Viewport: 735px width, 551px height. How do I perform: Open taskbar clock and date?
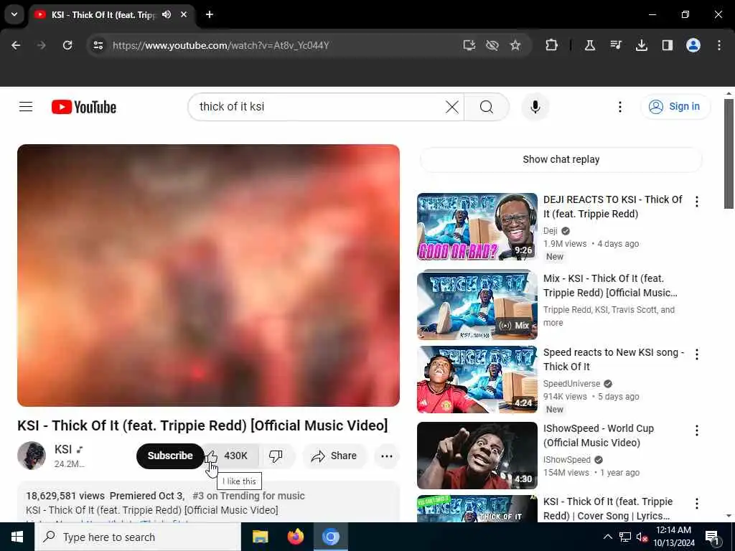pos(673,537)
